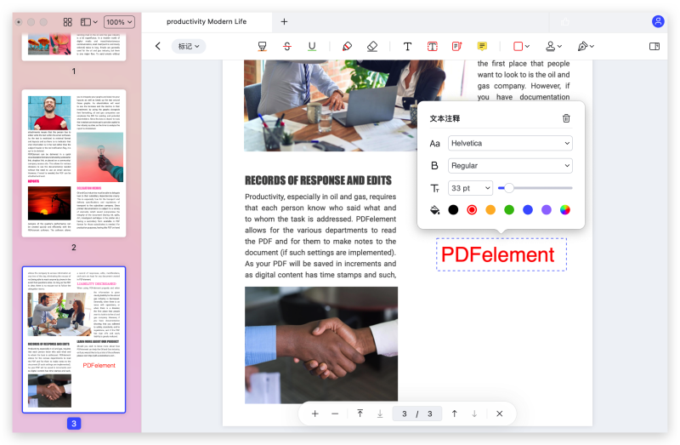The height and width of the screenshot is (445, 680).
Task: Select the text box tool
Action: pyautogui.click(x=432, y=46)
